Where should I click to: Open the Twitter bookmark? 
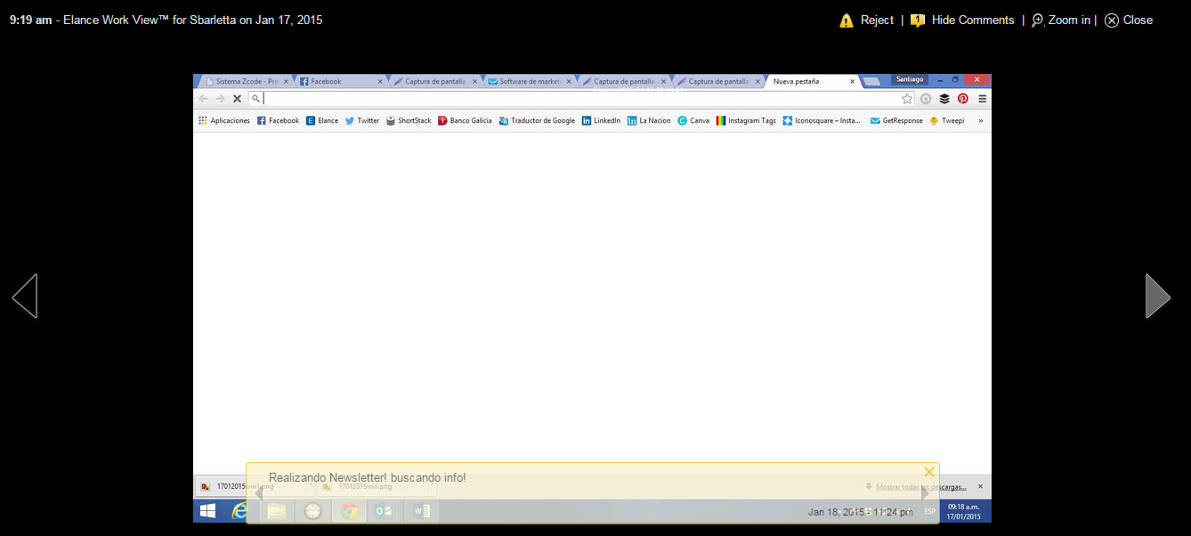pos(362,120)
